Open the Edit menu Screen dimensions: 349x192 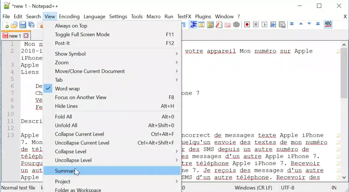pyautogui.click(x=18, y=17)
